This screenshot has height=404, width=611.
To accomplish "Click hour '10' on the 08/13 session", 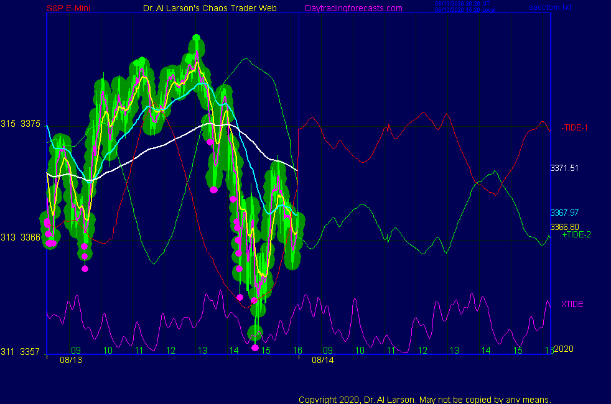I will click(108, 351).
